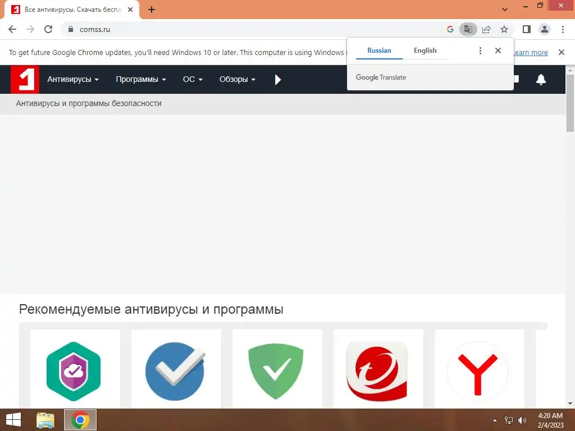Show hidden tray icons
Viewport: 575px width, 431px height.
coord(495,420)
